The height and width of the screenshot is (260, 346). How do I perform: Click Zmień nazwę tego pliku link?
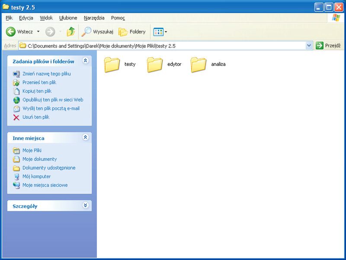(x=46, y=74)
